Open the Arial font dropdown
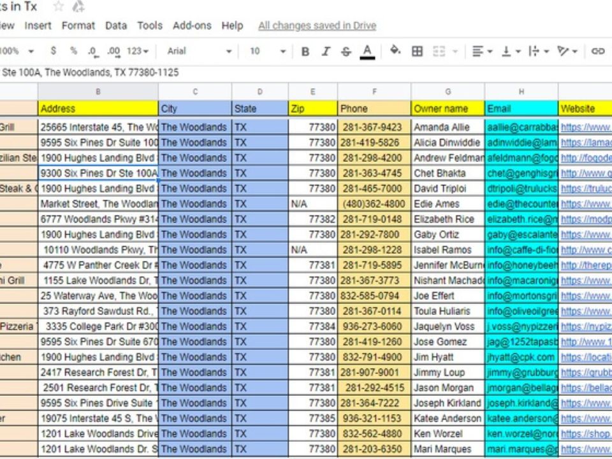612x459 pixels. coord(200,51)
